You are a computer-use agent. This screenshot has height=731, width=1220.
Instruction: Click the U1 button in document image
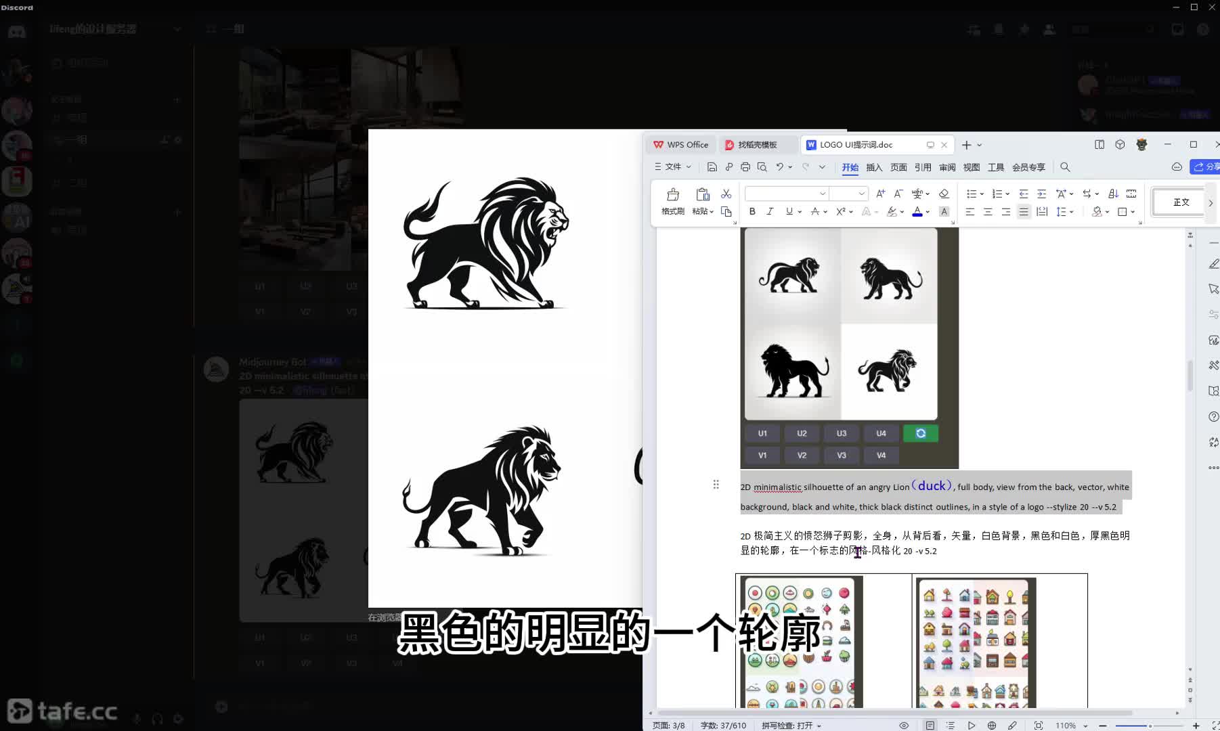tap(762, 433)
